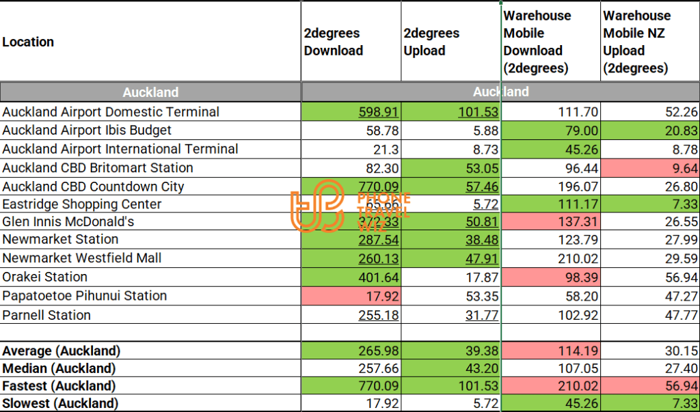Select the Warehouse Mobile Download (2degrees) header

click(537, 42)
